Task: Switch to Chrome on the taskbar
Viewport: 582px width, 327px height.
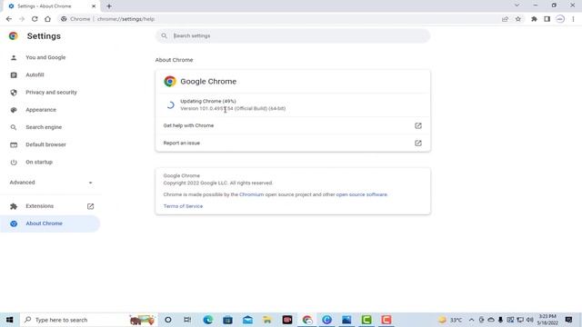Action: coord(307,320)
